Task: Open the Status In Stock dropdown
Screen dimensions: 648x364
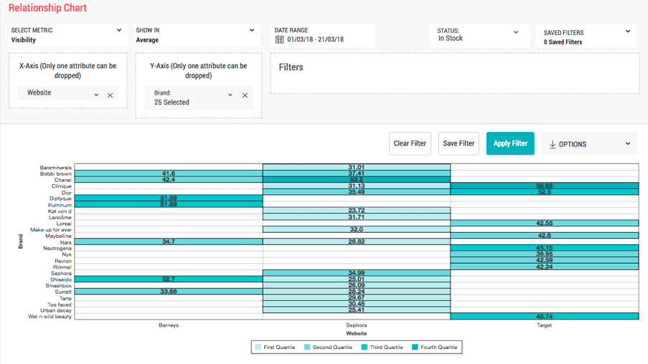Action: (516, 32)
